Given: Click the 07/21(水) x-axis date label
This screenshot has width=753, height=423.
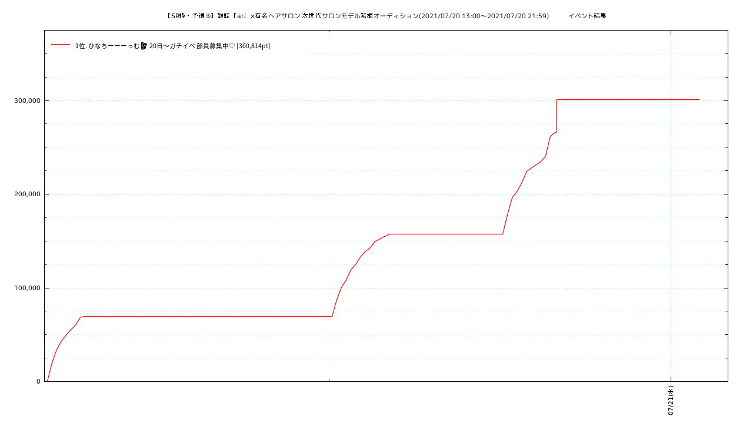Looking at the screenshot, I should [x=671, y=401].
